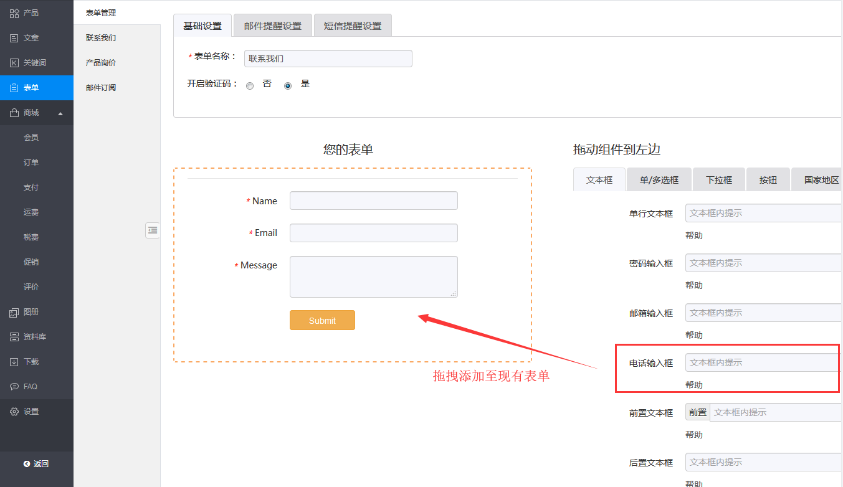Switch to 单/多选框 component tab
The image size is (843, 487).
tap(659, 180)
